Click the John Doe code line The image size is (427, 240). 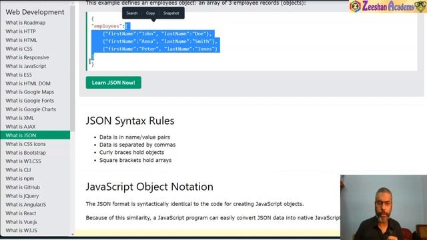[x=157, y=34]
